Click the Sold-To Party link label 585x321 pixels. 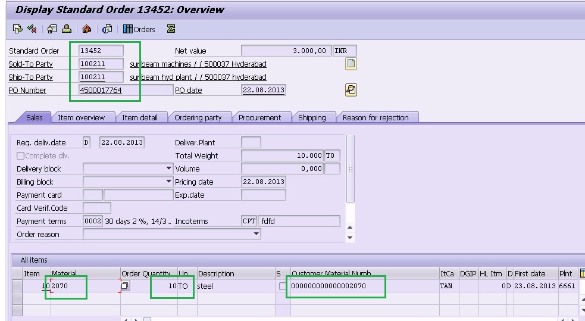[30, 64]
